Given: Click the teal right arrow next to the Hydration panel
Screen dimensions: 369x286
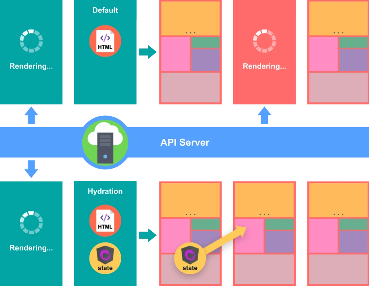Looking at the screenshot, I should coord(148,235).
